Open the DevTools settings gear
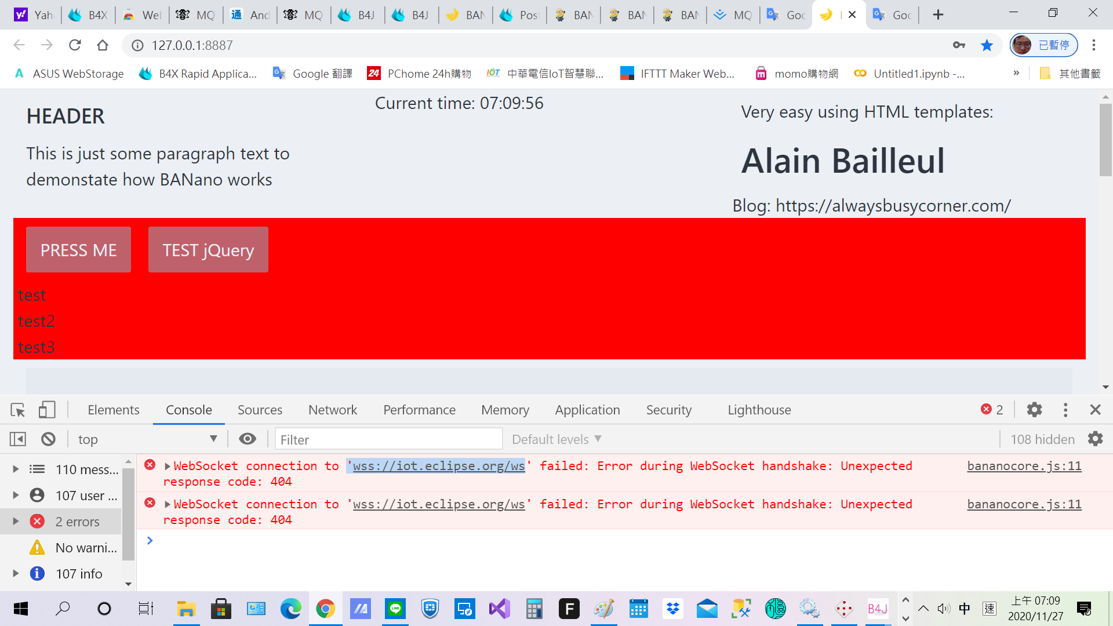The height and width of the screenshot is (626, 1113). click(1034, 410)
